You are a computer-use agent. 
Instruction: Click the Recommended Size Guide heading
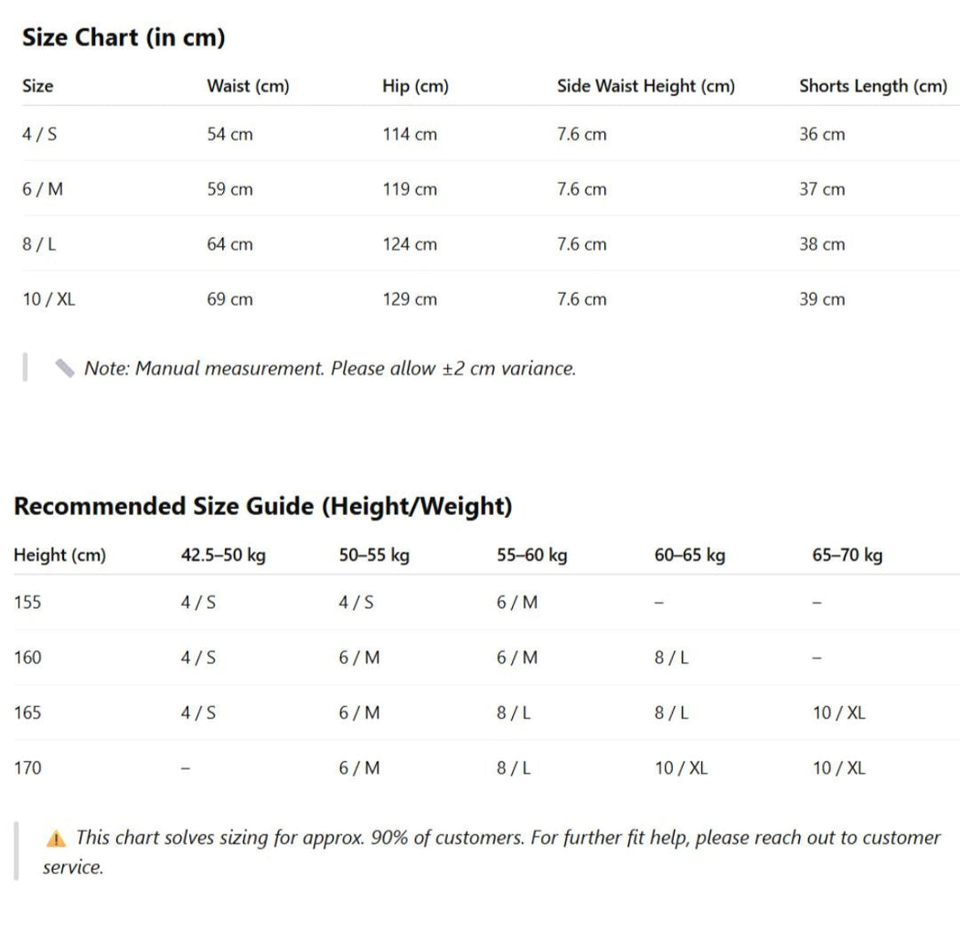[263, 506]
